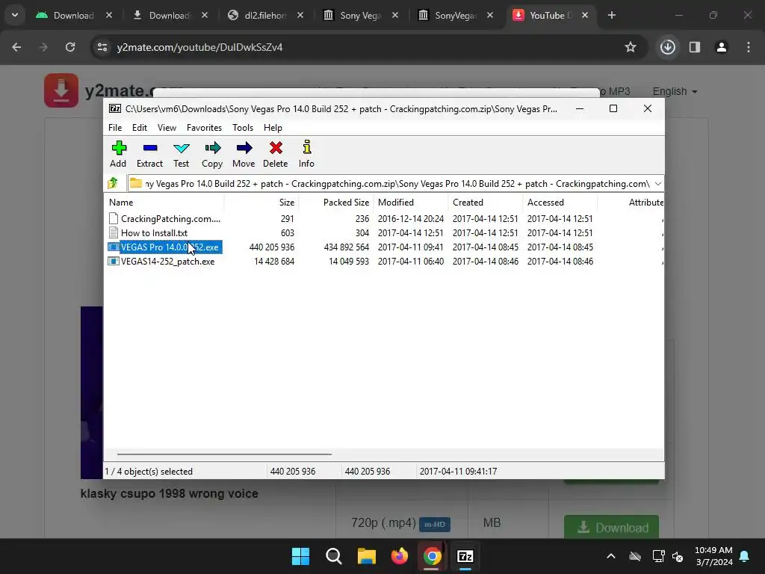Click the 7-Zip taskbar icon

465,556
